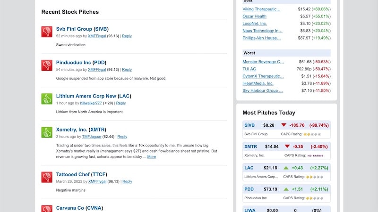Click the CAPS star rating for Svb Finl Group

(312, 134)
